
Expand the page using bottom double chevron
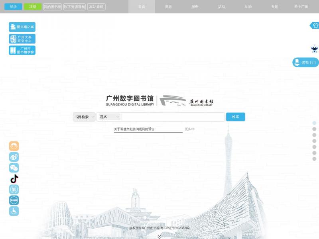click(x=159, y=236)
